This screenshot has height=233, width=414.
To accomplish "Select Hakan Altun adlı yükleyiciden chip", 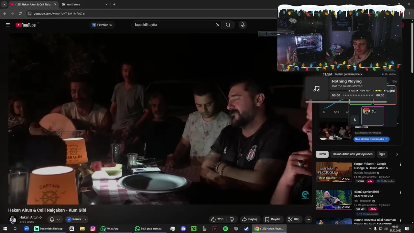I will tap(353, 154).
